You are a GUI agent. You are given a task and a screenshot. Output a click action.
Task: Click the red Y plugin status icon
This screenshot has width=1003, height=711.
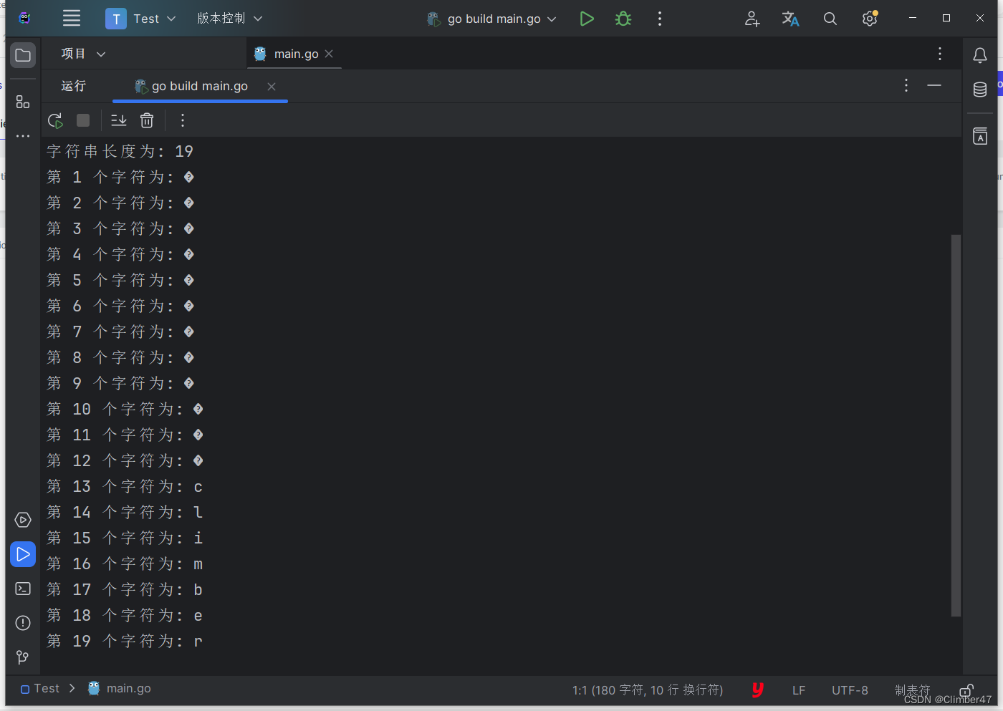(x=758, y=690)
